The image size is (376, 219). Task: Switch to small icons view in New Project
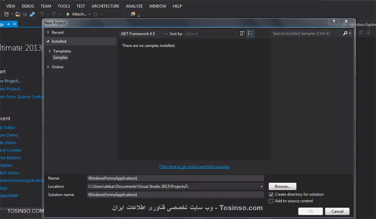(x=242, y=33)
